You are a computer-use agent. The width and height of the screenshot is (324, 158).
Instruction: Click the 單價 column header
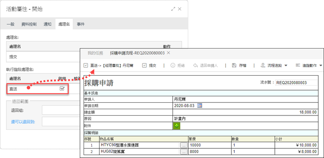pyautogui.click(x=210, y=139)
